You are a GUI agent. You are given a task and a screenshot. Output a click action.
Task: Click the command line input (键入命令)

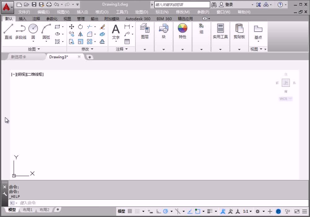[158, 203]
